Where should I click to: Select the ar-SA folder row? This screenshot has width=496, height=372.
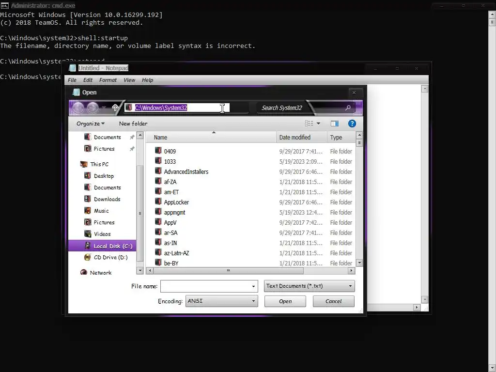click(x=253, y=232)
